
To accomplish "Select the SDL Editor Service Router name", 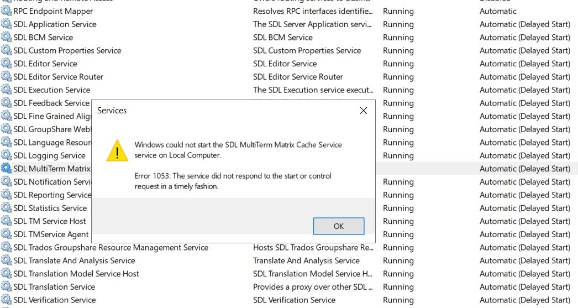I will (58, 77).
